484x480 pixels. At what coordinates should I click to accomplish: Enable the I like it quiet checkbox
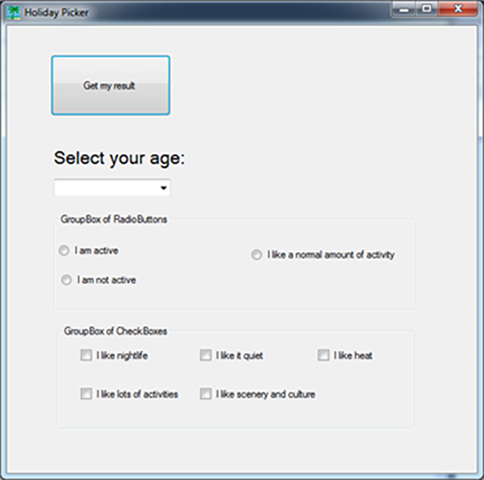click(206, 355)
